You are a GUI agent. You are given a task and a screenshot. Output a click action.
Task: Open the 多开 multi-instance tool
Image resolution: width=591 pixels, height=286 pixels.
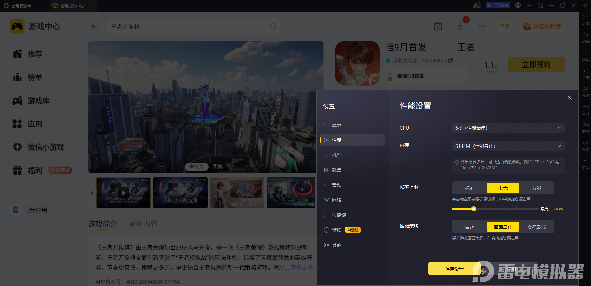(585, 109)
